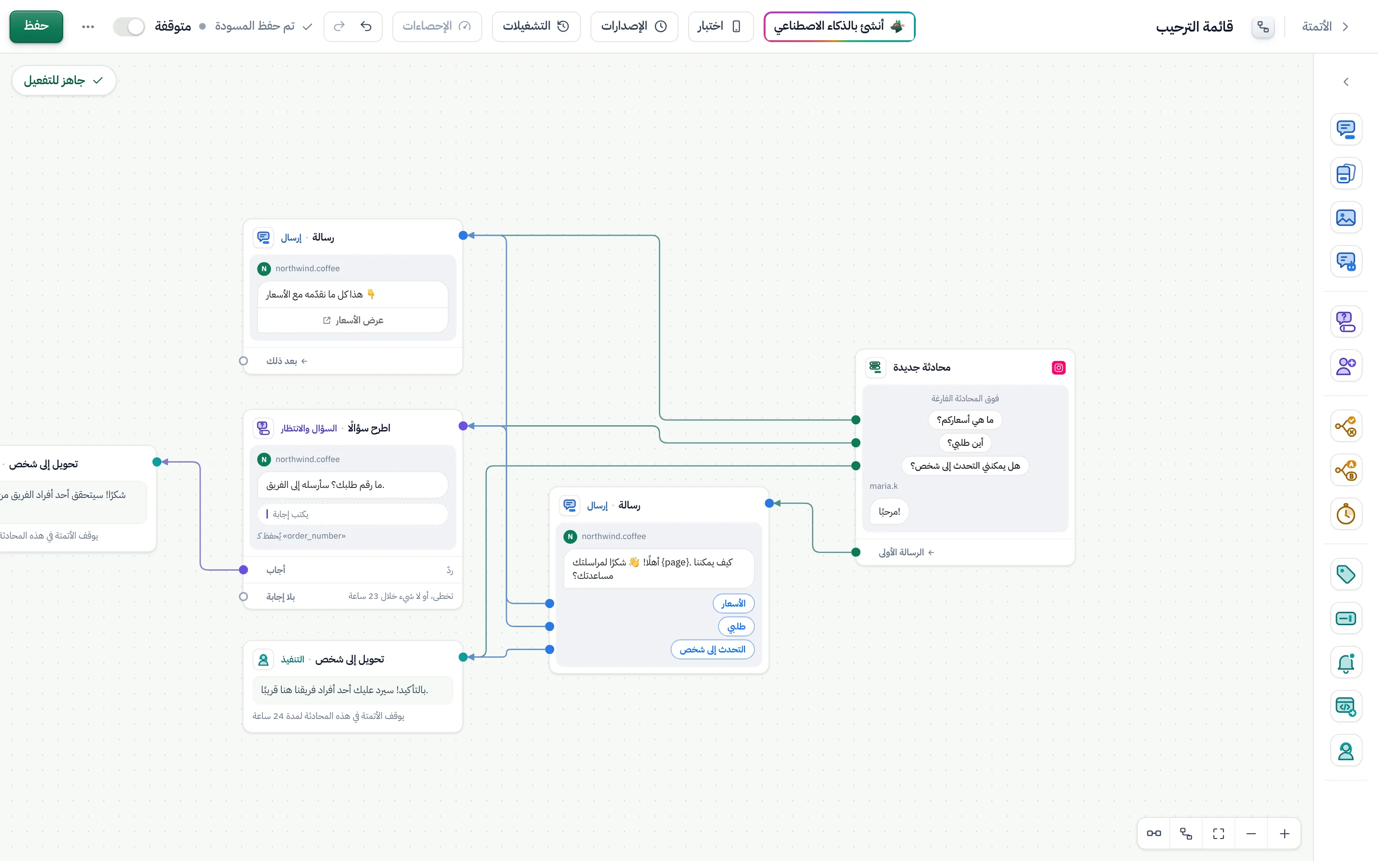Click the طلبي quick reply button
This screenshot has width=1378, height=861.
(736, 627)
